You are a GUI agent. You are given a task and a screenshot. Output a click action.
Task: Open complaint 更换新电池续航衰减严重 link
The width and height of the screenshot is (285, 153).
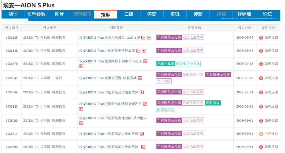110,104
